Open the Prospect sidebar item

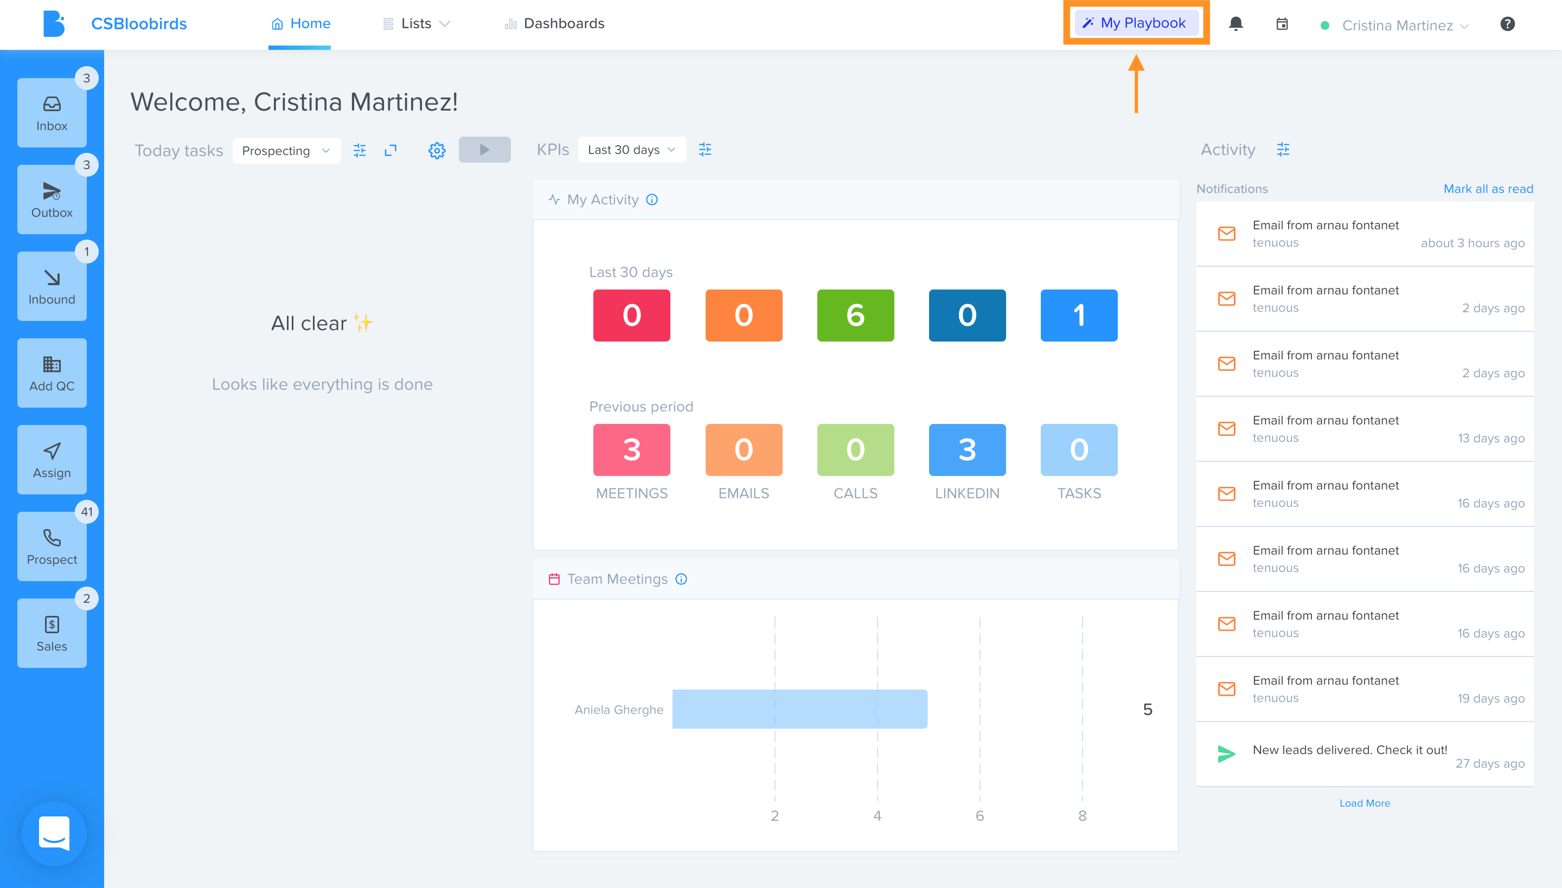(52, 546)
